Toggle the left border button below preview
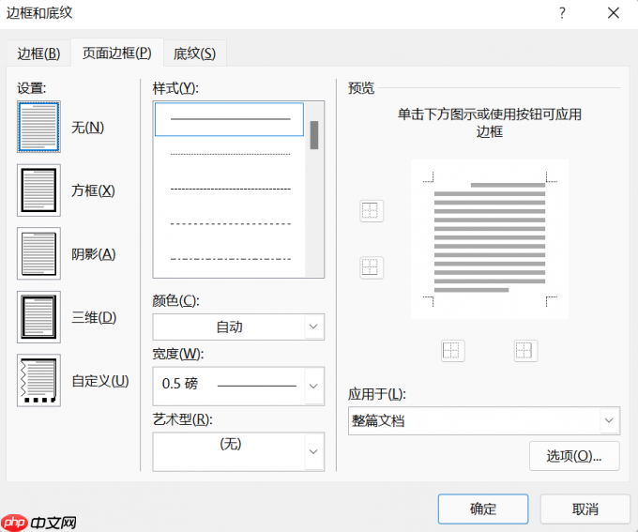 click(452, 351)
